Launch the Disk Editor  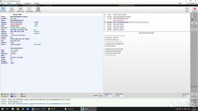pos(38,9)
